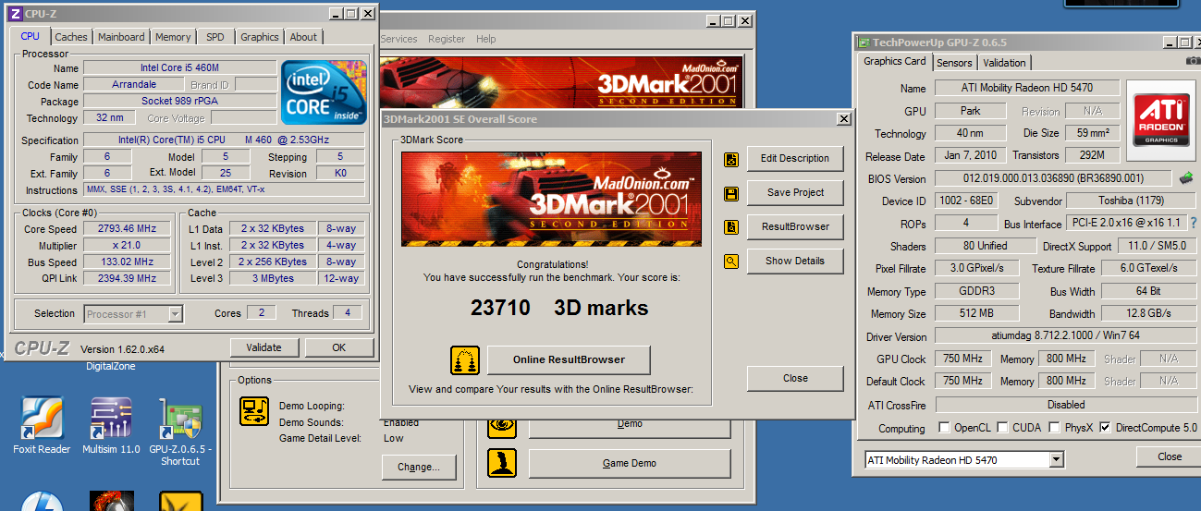
Task: Click the GPU-Z title bar chip icon
Action: (x=864, y=43)
